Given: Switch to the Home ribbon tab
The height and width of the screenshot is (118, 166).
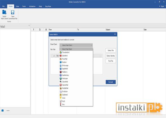Looking at the screenshot, I should point(11,6).
